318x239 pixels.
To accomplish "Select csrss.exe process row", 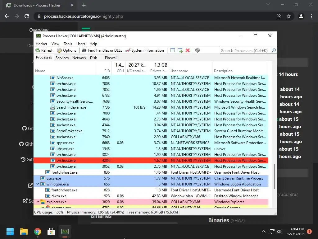I will pyautogui.click(x=151, y=178).
